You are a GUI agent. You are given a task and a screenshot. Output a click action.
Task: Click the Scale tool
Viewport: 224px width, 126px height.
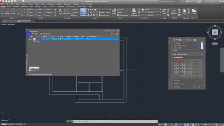[38, 15]
